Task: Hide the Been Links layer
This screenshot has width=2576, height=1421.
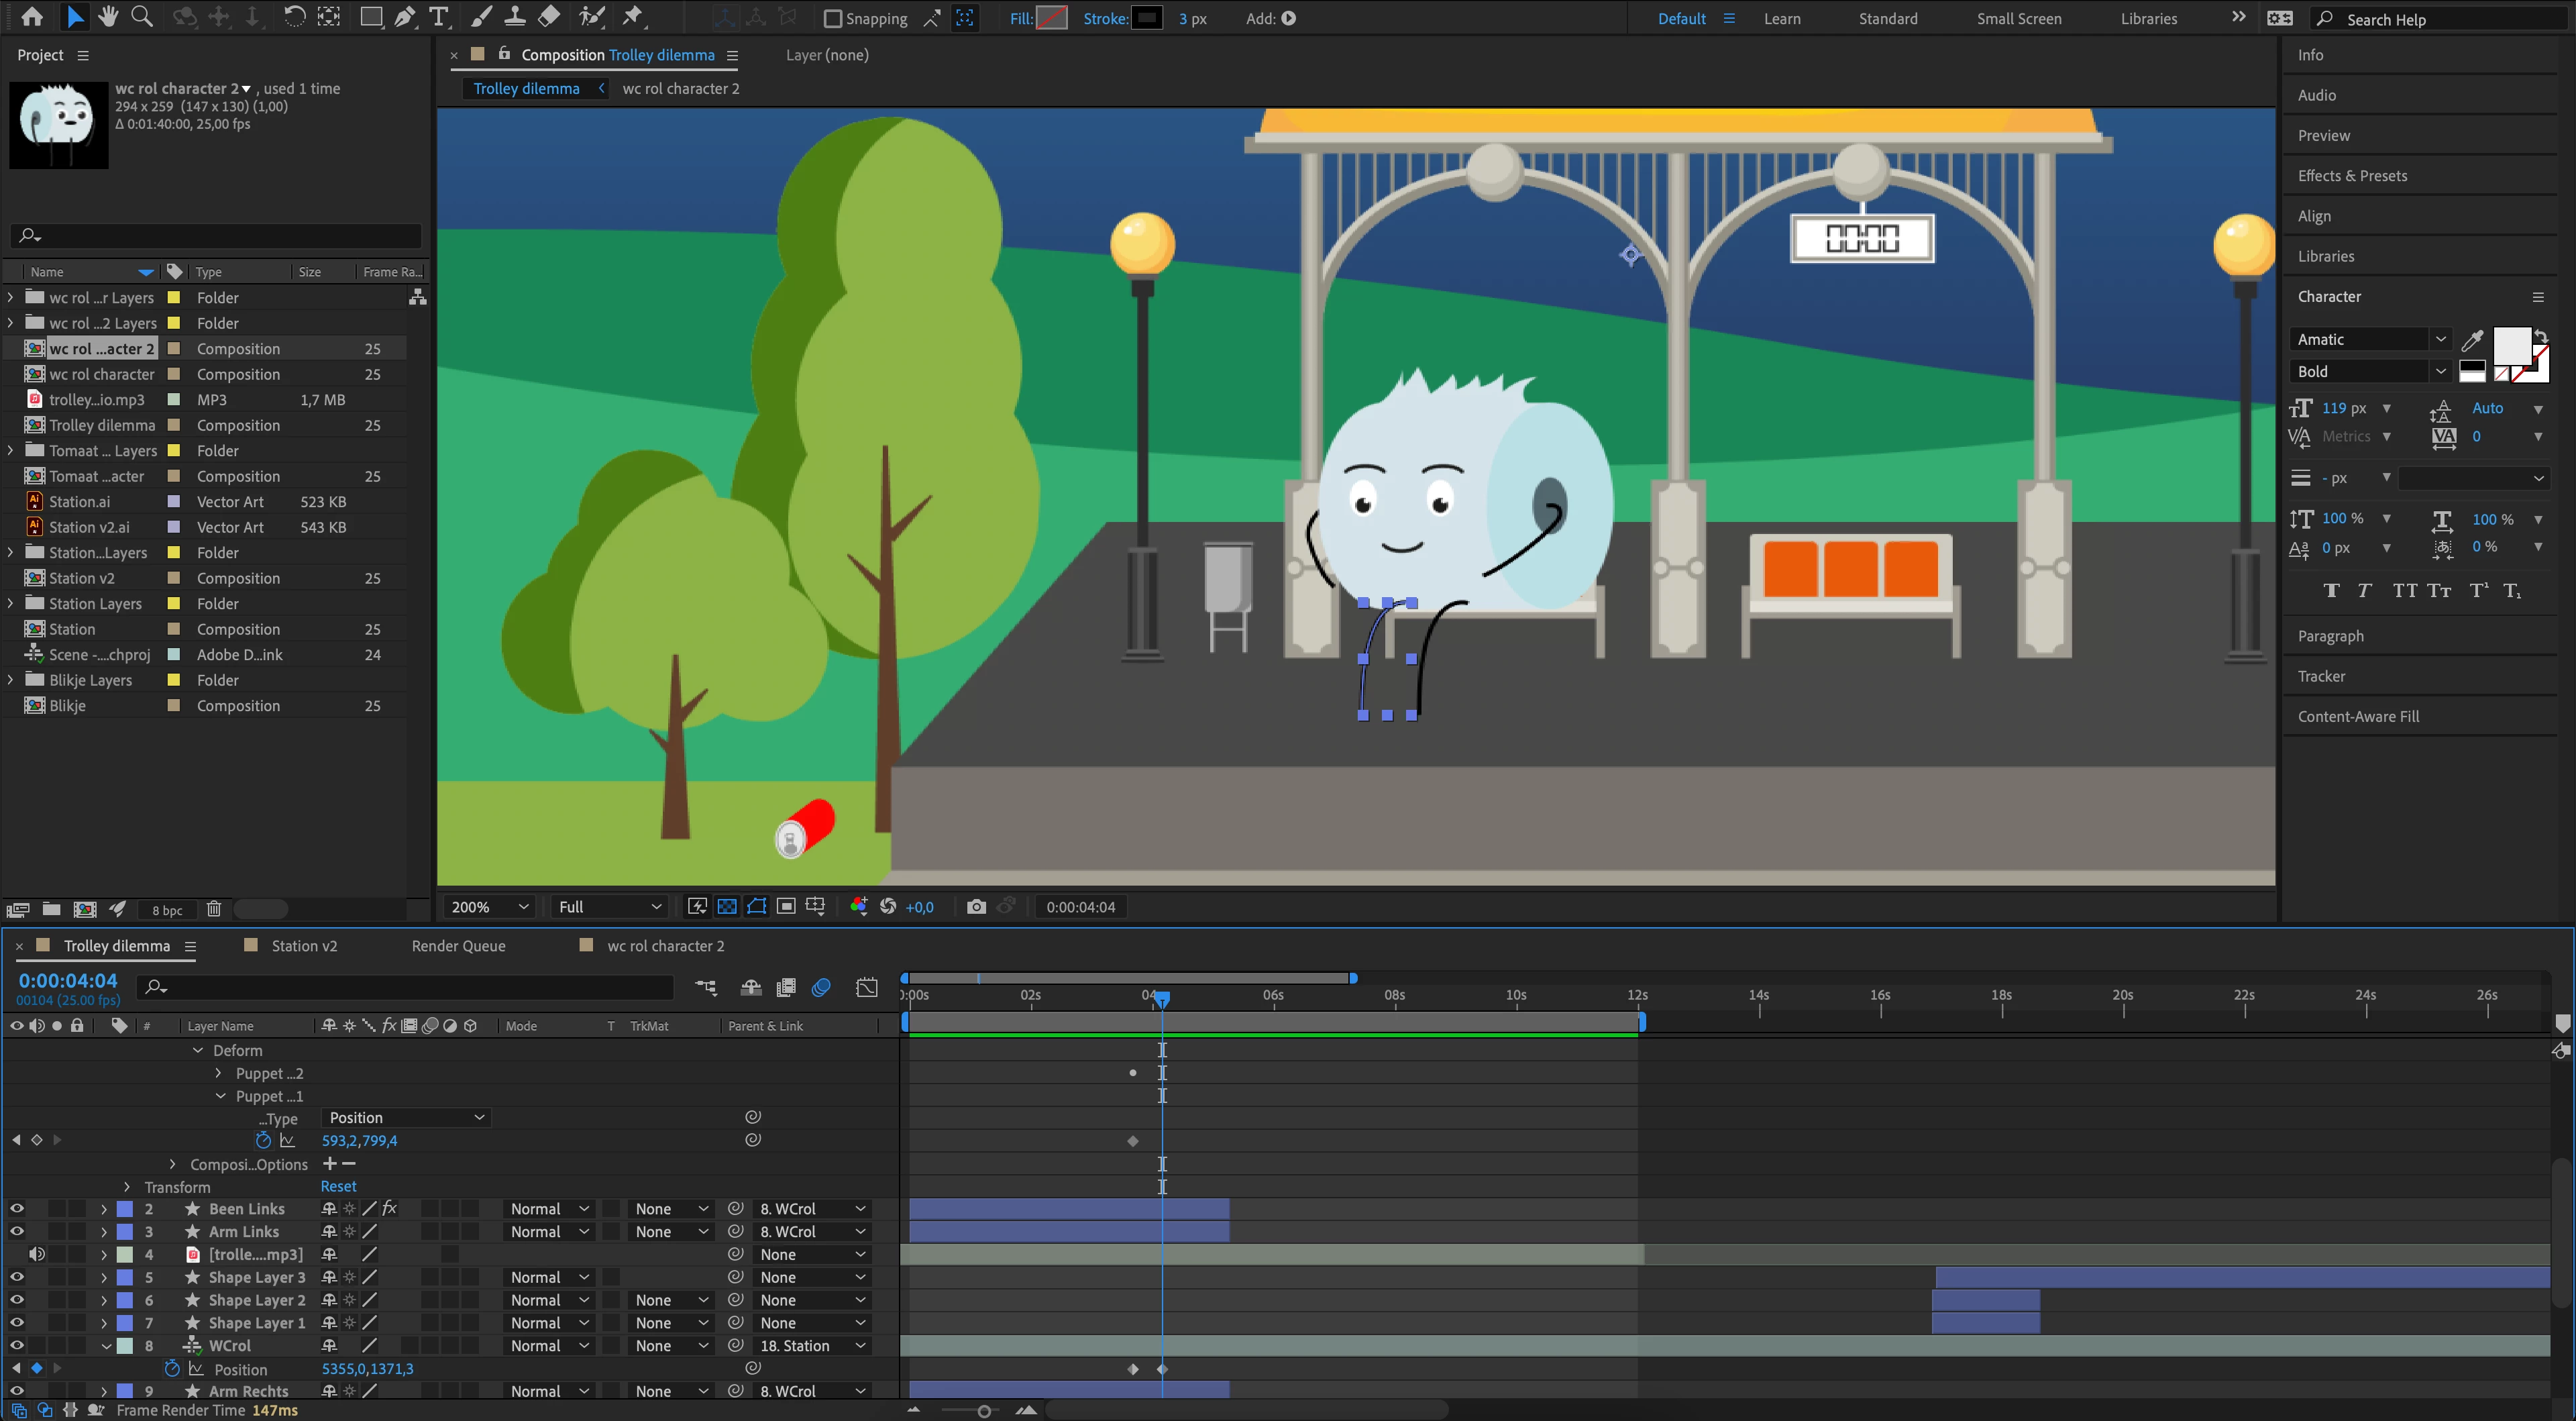Action: pyautogui.click(x=17, y=1209)
